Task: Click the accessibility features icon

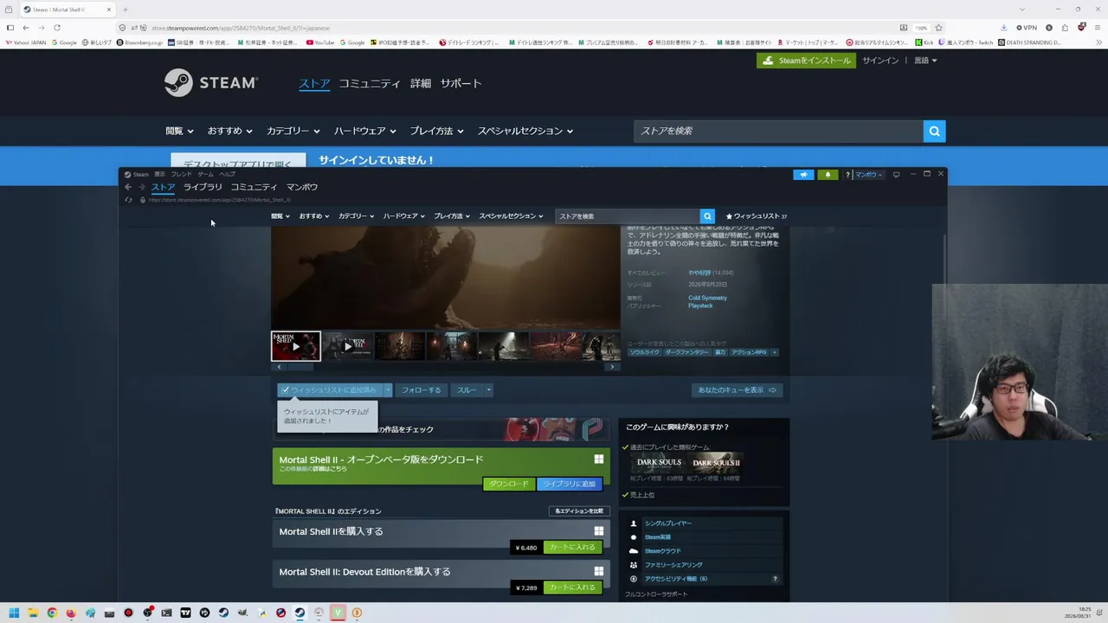Action: click(x=634, y=579)
